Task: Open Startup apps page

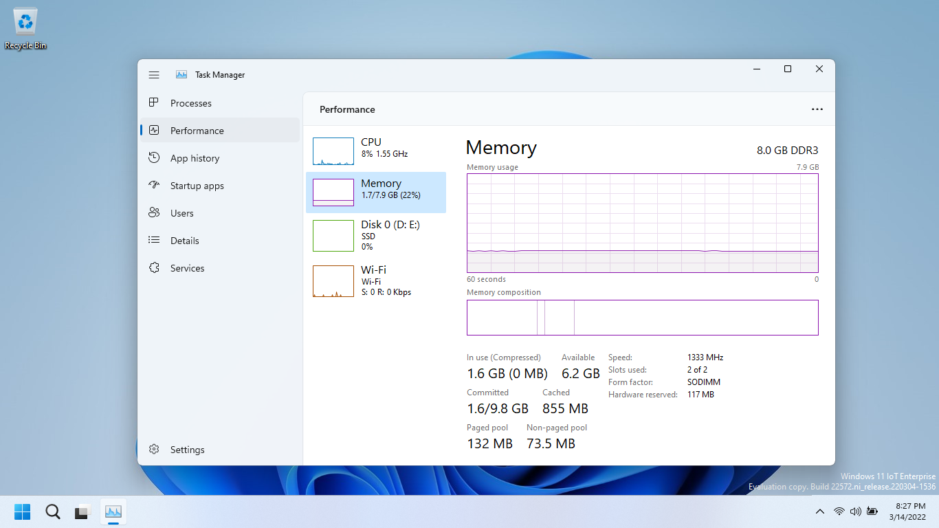Action: (x=220, y=186)
